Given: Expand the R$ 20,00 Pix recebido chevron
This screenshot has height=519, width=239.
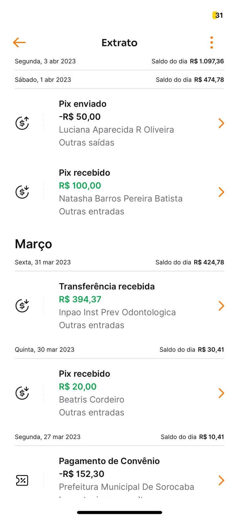Looking at the screenshot, I should click(221, 393).
